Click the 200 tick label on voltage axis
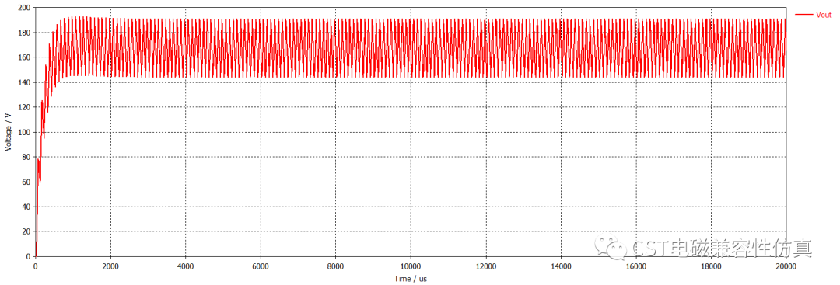This screenshot has height=285, width=840. click(25, 8)
